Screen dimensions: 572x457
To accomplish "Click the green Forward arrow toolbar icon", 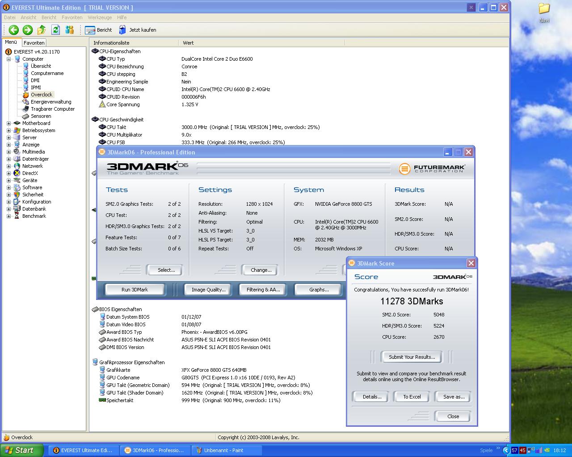I will pyautogui.click(x=28, y=30).
